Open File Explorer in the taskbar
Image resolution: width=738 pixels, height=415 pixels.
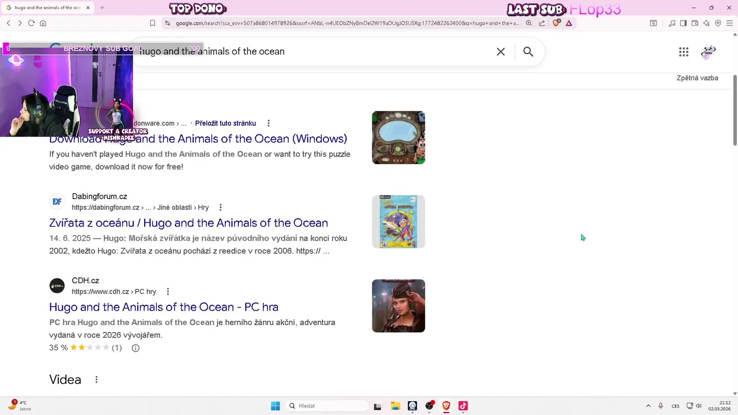click(396, 406)
